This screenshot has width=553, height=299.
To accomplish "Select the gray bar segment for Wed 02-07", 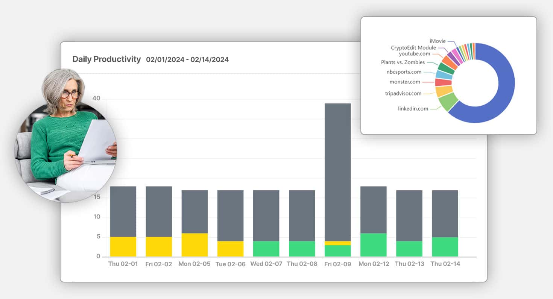I will 266,216.
